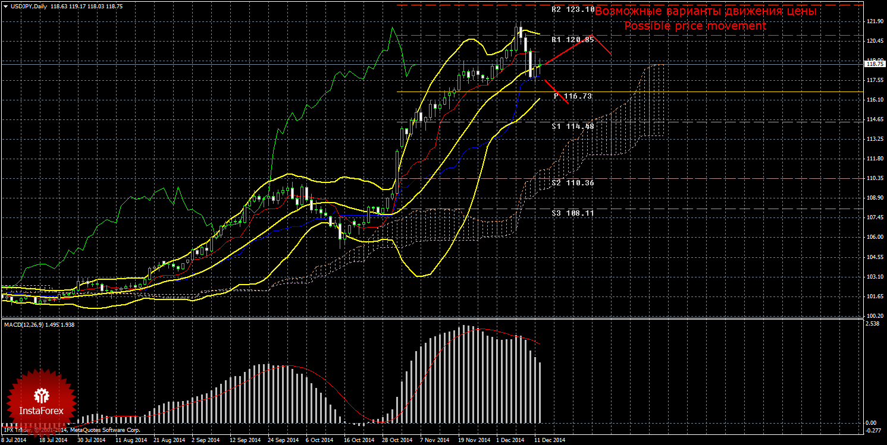
Task: Select the R2 123.10 resistance label
Action: pos(572,10)
